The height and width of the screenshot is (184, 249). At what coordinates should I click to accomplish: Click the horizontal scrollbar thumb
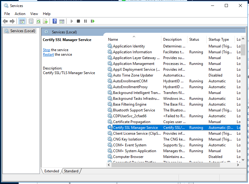[x=166, y=165]
